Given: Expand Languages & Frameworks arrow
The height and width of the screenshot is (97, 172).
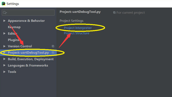Looking at the screenshot, I should 4,65.
